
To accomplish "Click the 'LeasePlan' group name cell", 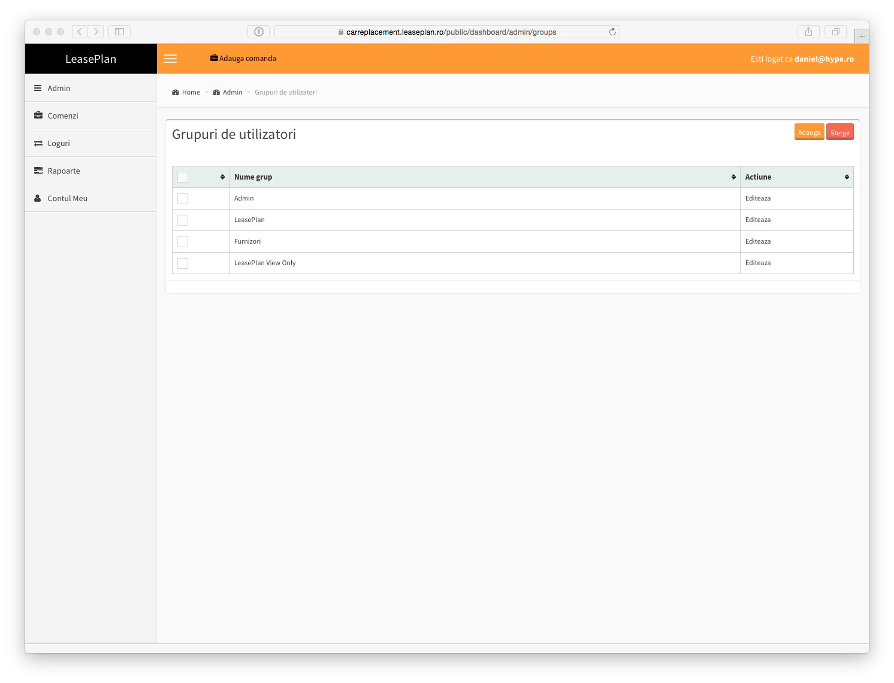I will pyautogui.click(x=484, y=220).
